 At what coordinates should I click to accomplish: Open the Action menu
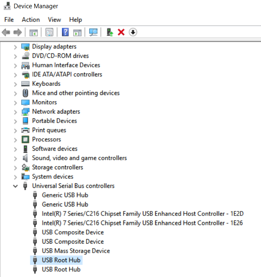click(31, 20)
